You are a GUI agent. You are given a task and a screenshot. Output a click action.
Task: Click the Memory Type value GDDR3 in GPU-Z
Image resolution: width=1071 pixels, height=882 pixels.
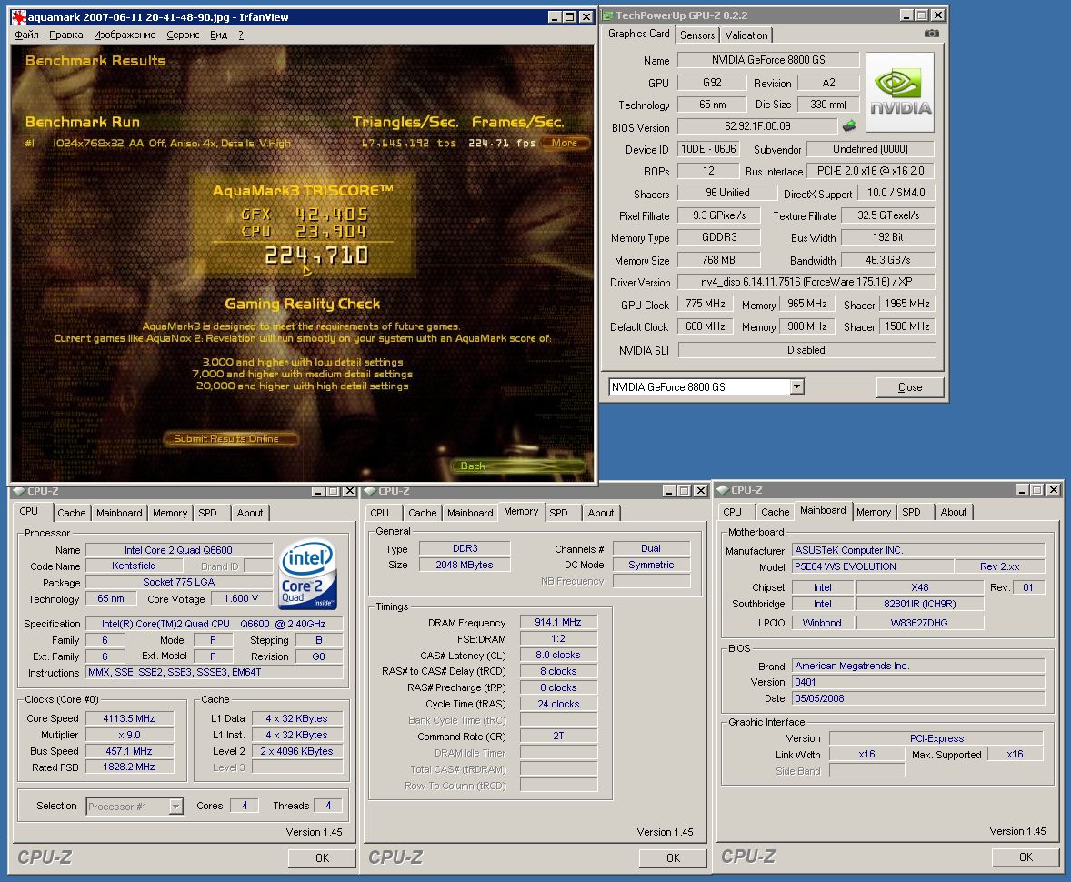tap(718, 237)
